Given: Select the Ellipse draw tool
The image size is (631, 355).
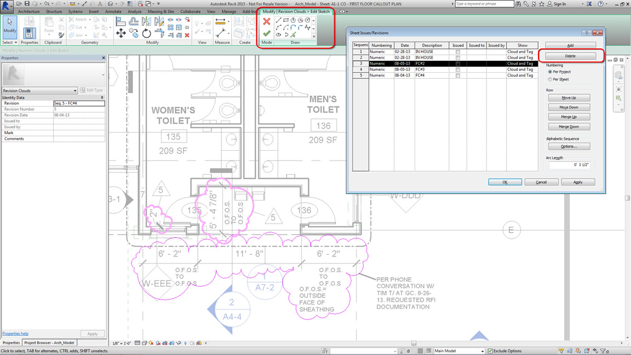Looking at the screenshot, I should (278, 35).
